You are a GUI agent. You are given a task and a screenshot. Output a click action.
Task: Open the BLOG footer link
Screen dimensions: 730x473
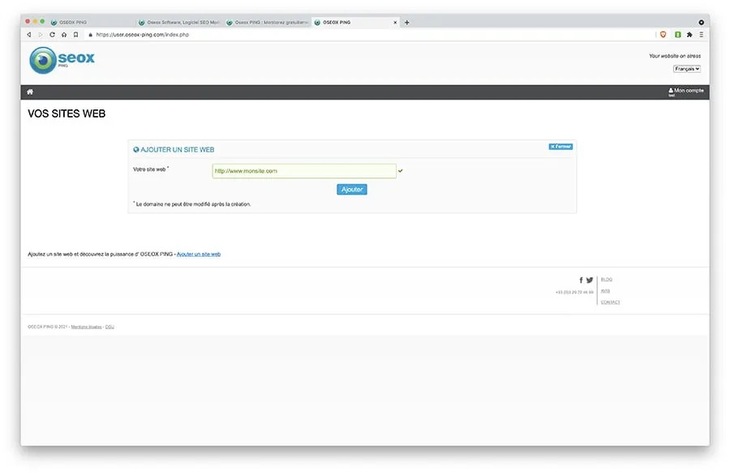tap(606, 279)
